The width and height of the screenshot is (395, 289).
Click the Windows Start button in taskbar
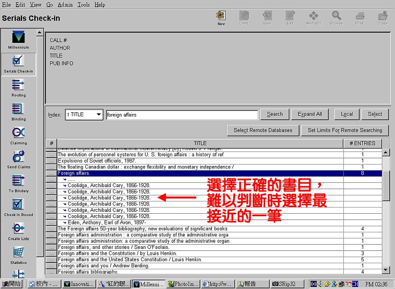pyautogui.click(x=12, y=284)
